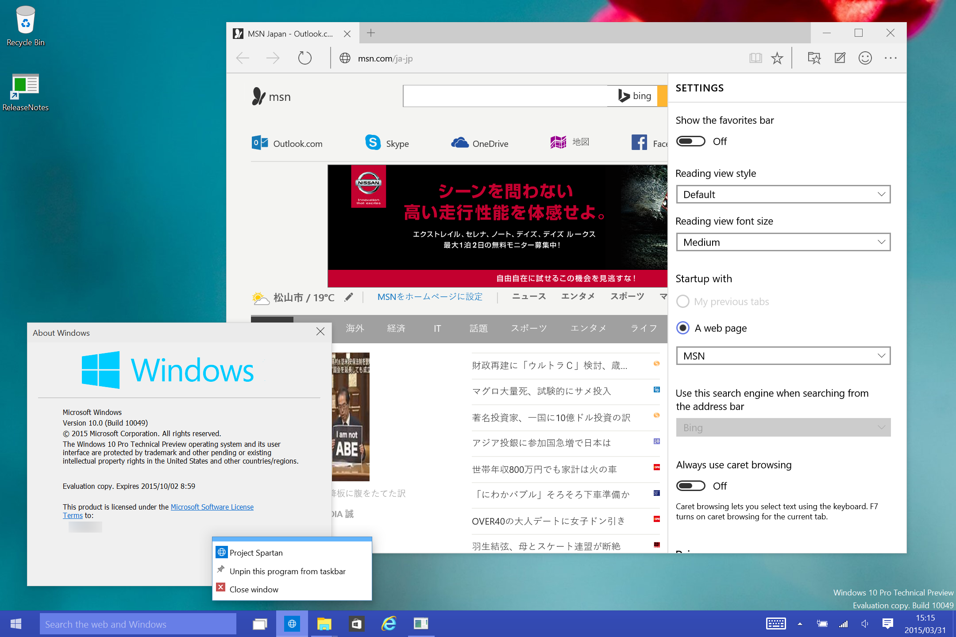Open Task View from the taskbar
This screenshot has width=956, height=637.
click(x=259, y=624)
